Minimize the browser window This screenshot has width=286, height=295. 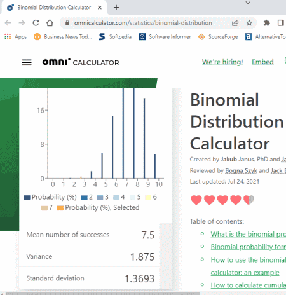(268, 3)
